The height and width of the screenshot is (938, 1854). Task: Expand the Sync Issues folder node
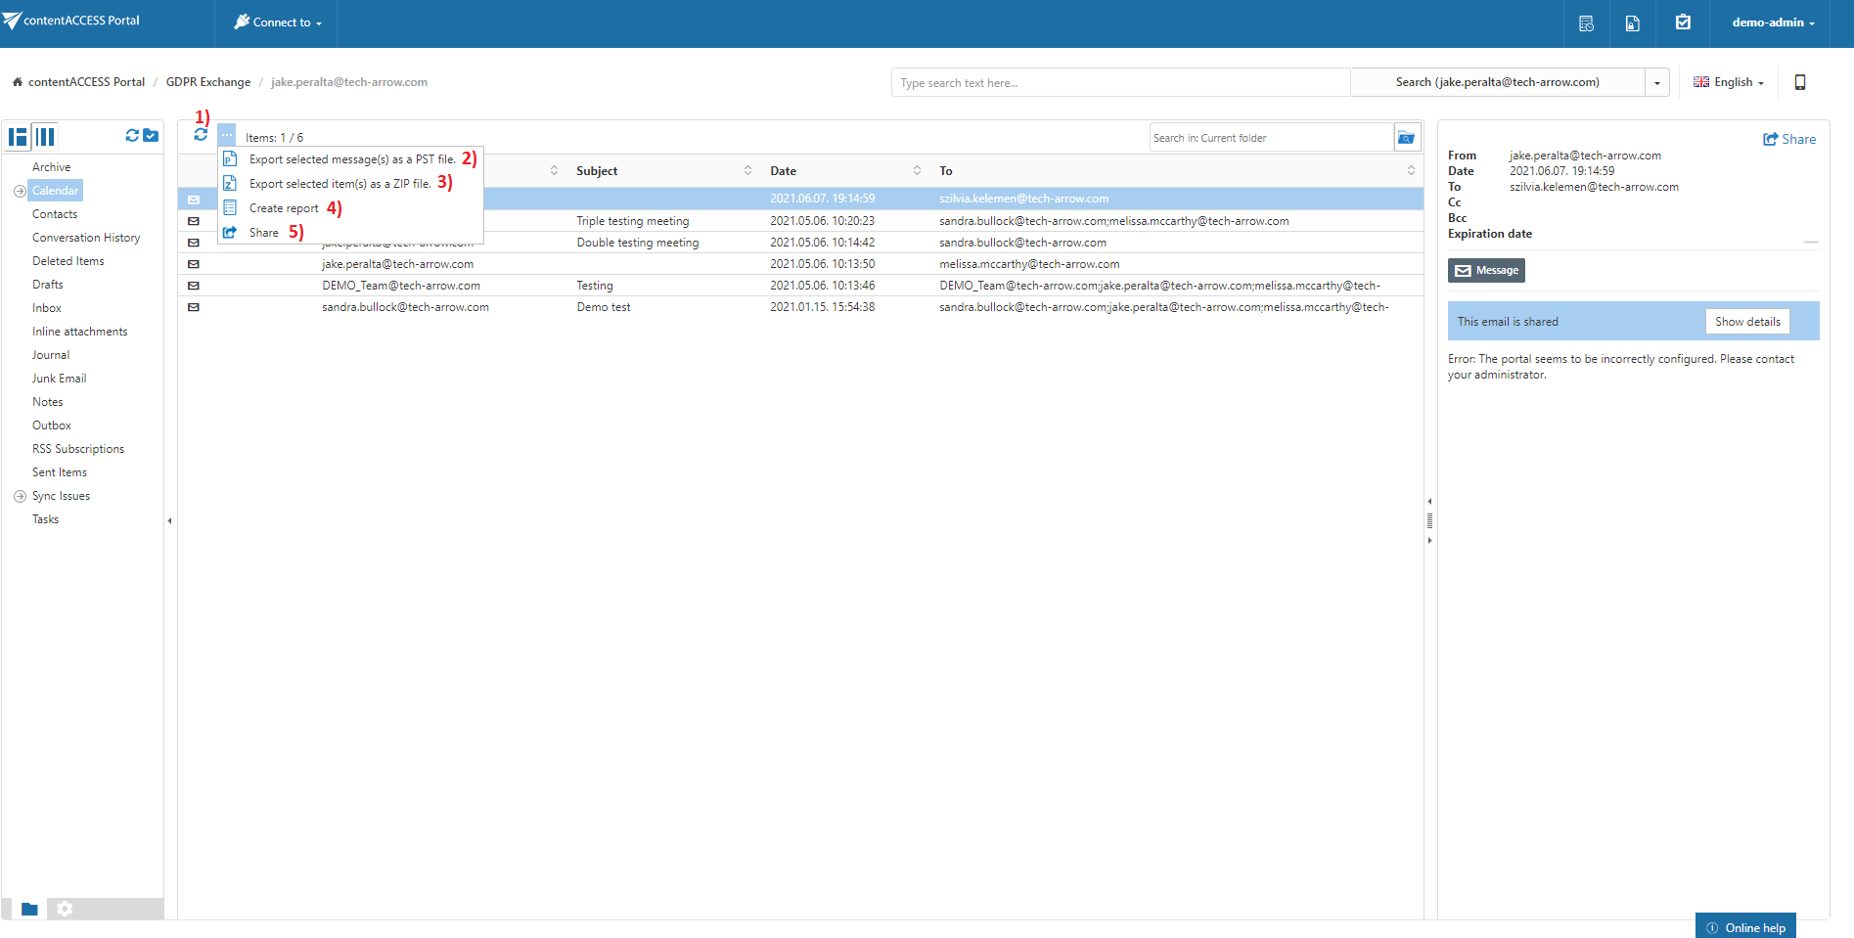[20, 496]
